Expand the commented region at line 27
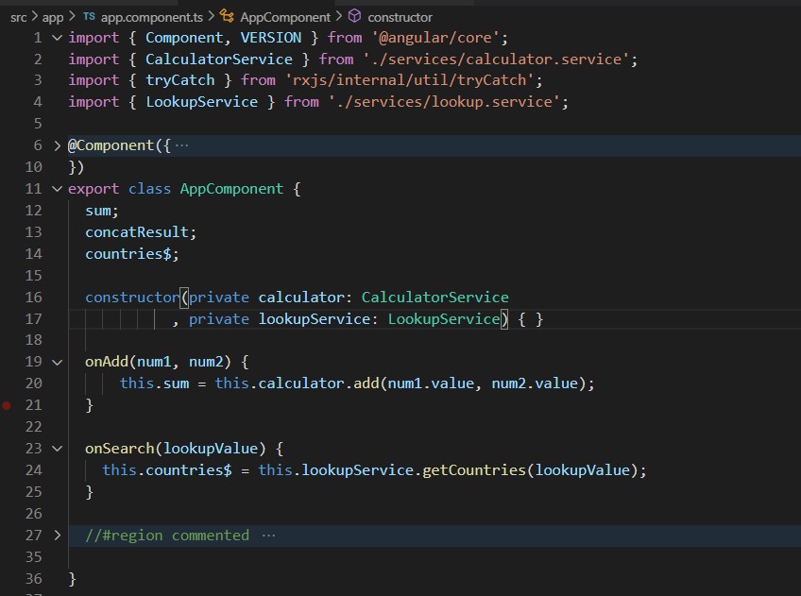801x596 pixels. click(58, 536)
